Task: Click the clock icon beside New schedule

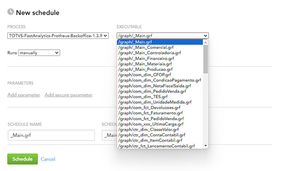Action: [11, 12]
